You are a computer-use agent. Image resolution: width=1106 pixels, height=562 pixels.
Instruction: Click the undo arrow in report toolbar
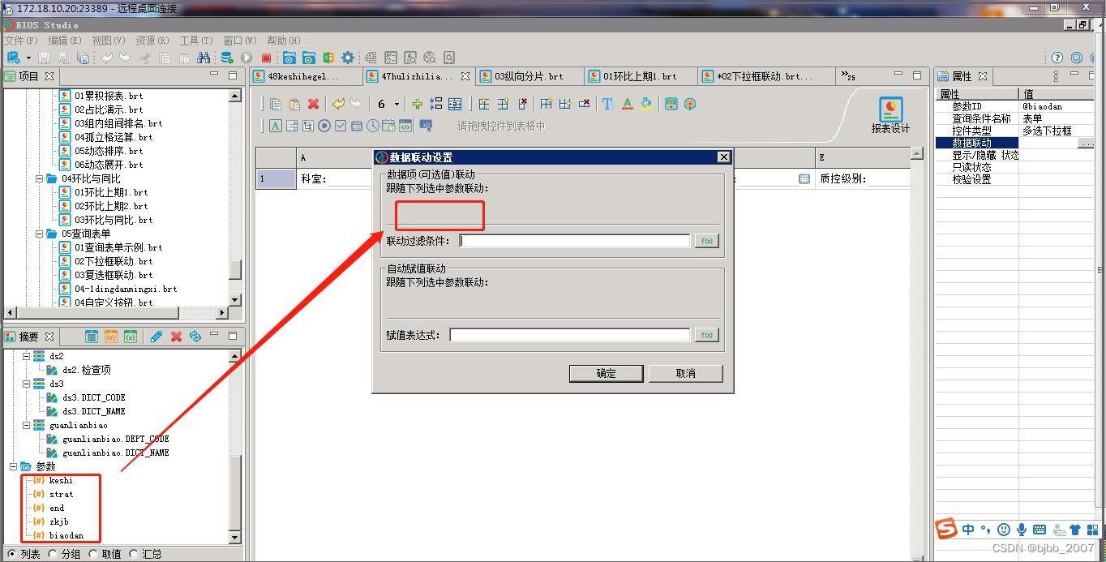(337, 104)
